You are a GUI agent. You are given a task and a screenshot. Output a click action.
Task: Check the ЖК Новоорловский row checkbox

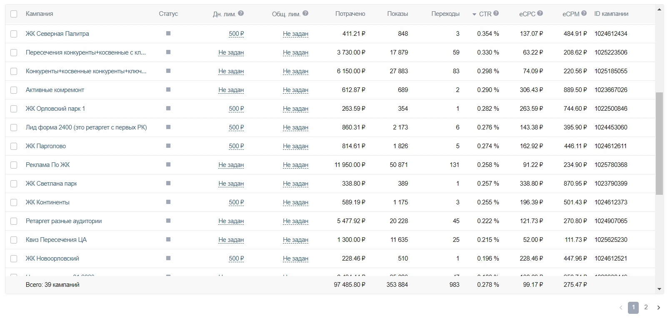(x=14, y=258)
